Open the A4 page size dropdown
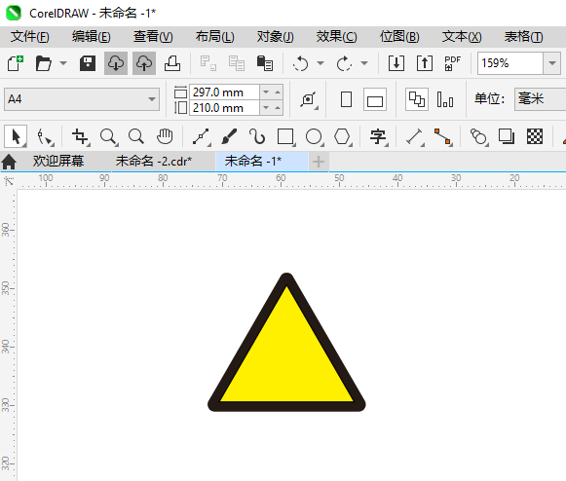Screen dimensions: 566x481 (x=82, y=99)
